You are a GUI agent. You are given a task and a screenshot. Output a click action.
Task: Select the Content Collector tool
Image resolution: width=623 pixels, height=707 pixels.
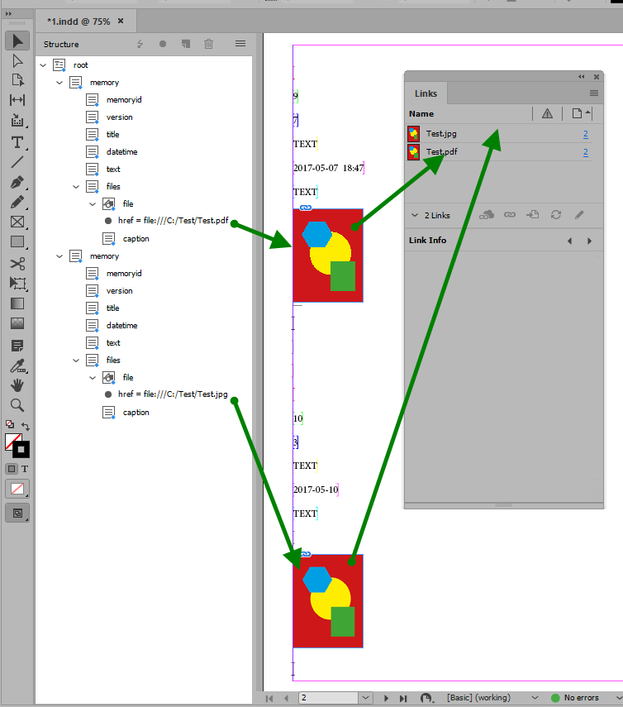click(x=17, y=120)
